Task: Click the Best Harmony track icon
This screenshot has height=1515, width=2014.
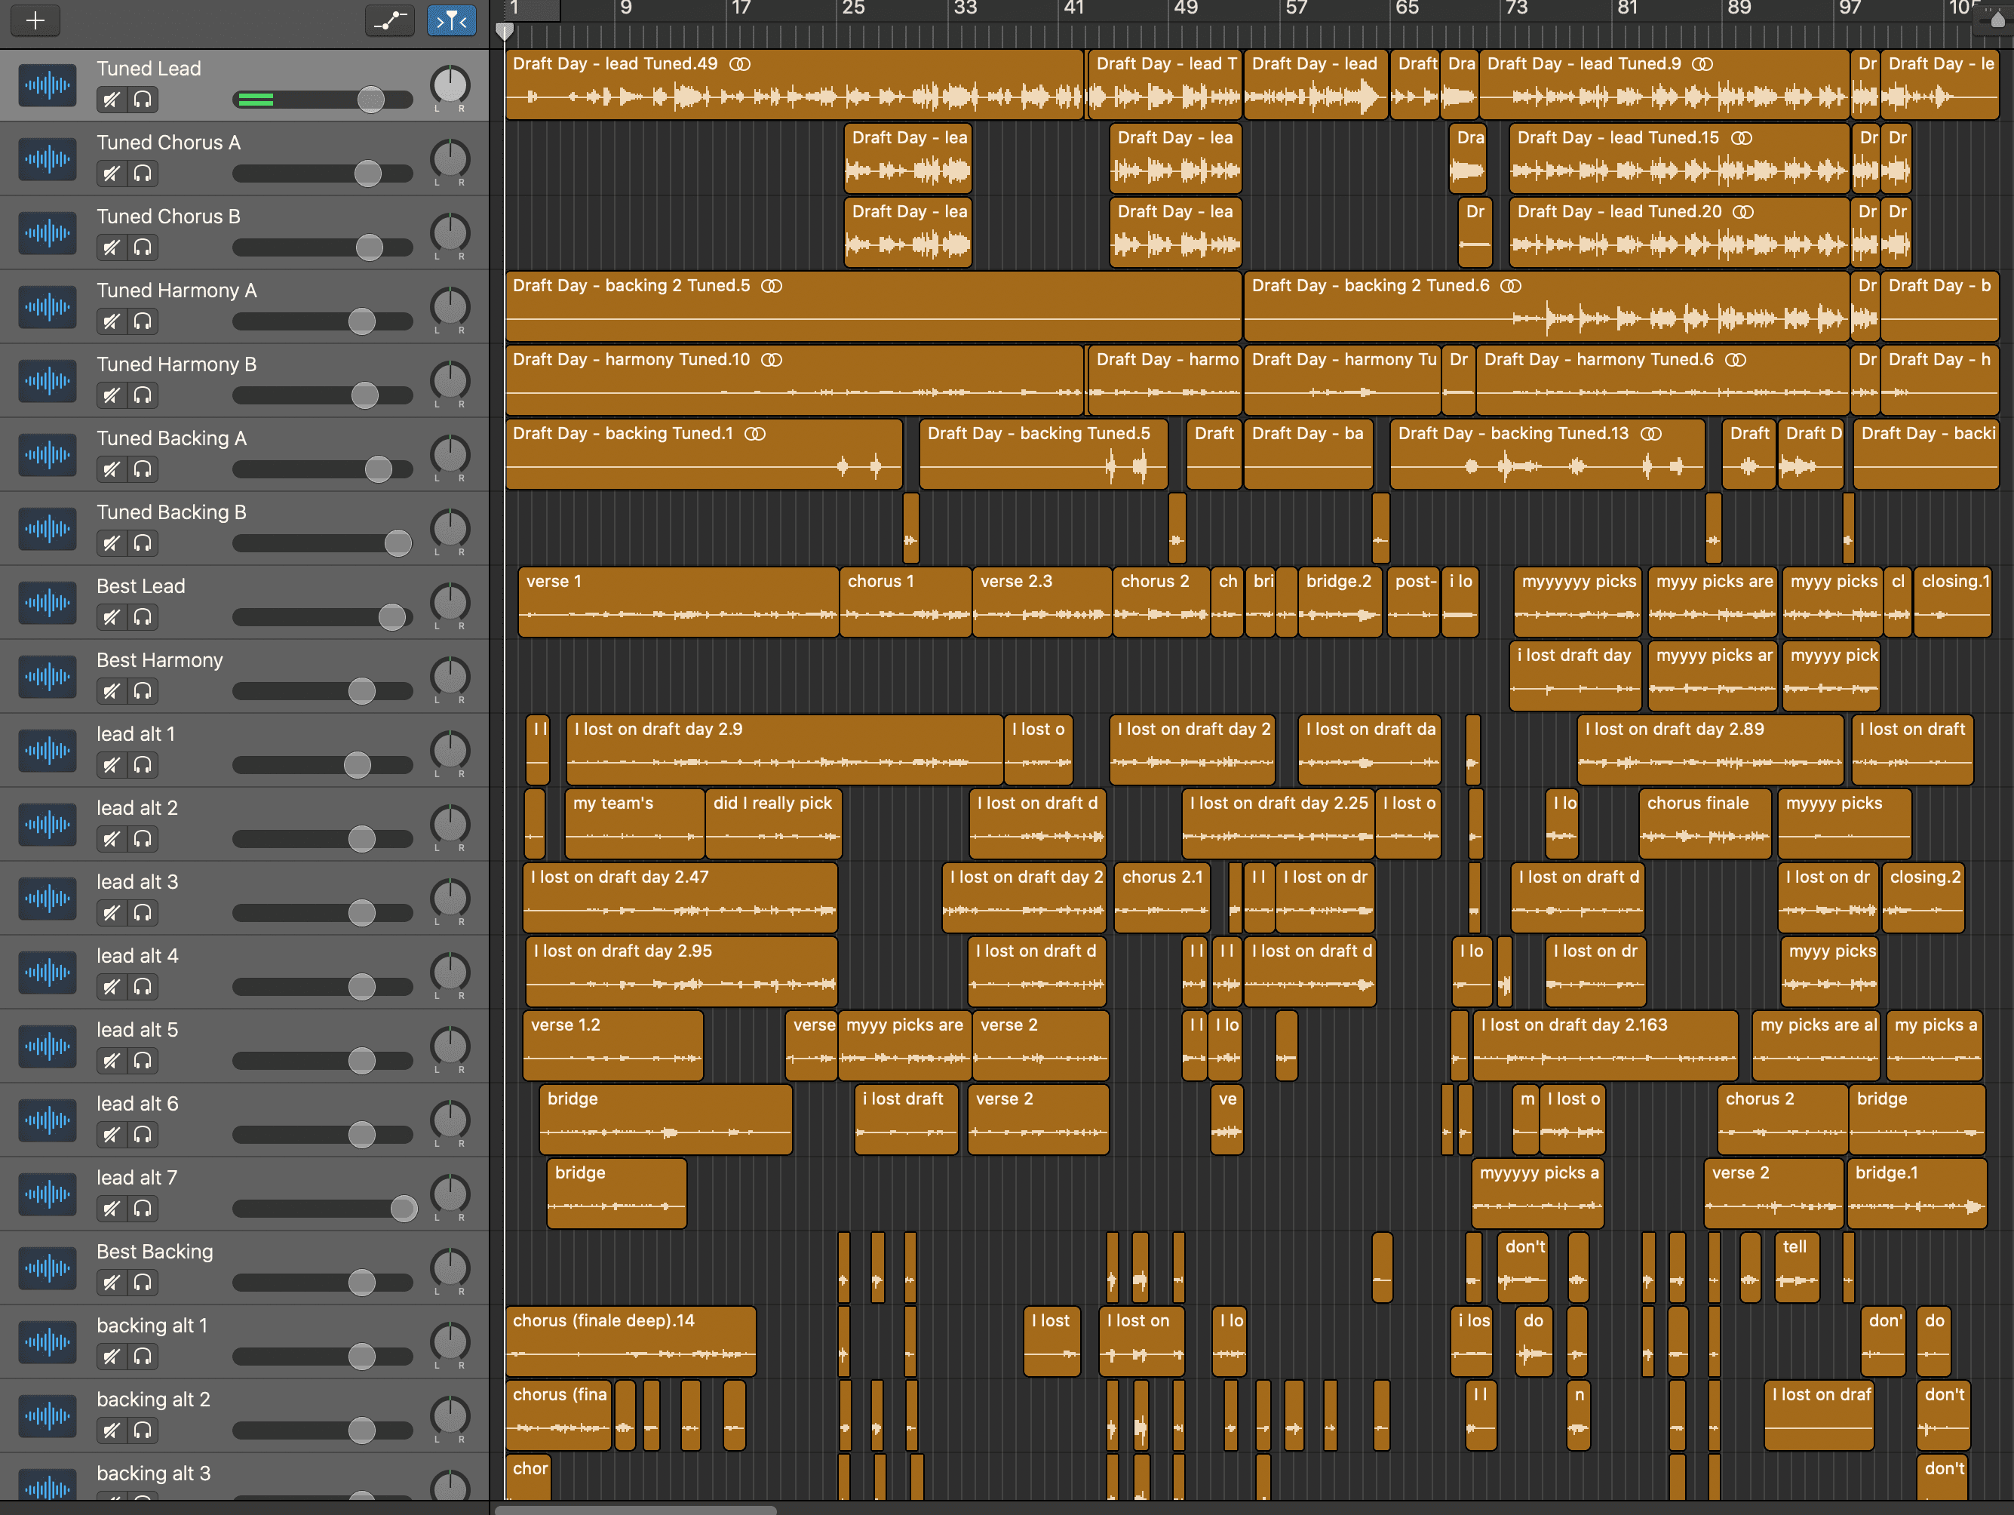Action: click(48, 677)
